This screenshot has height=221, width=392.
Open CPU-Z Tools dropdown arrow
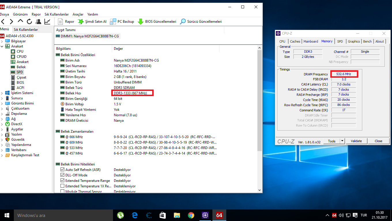[x=342, y=141]
